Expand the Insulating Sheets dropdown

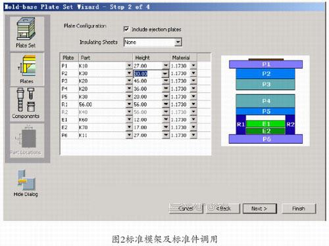(178, 42)
